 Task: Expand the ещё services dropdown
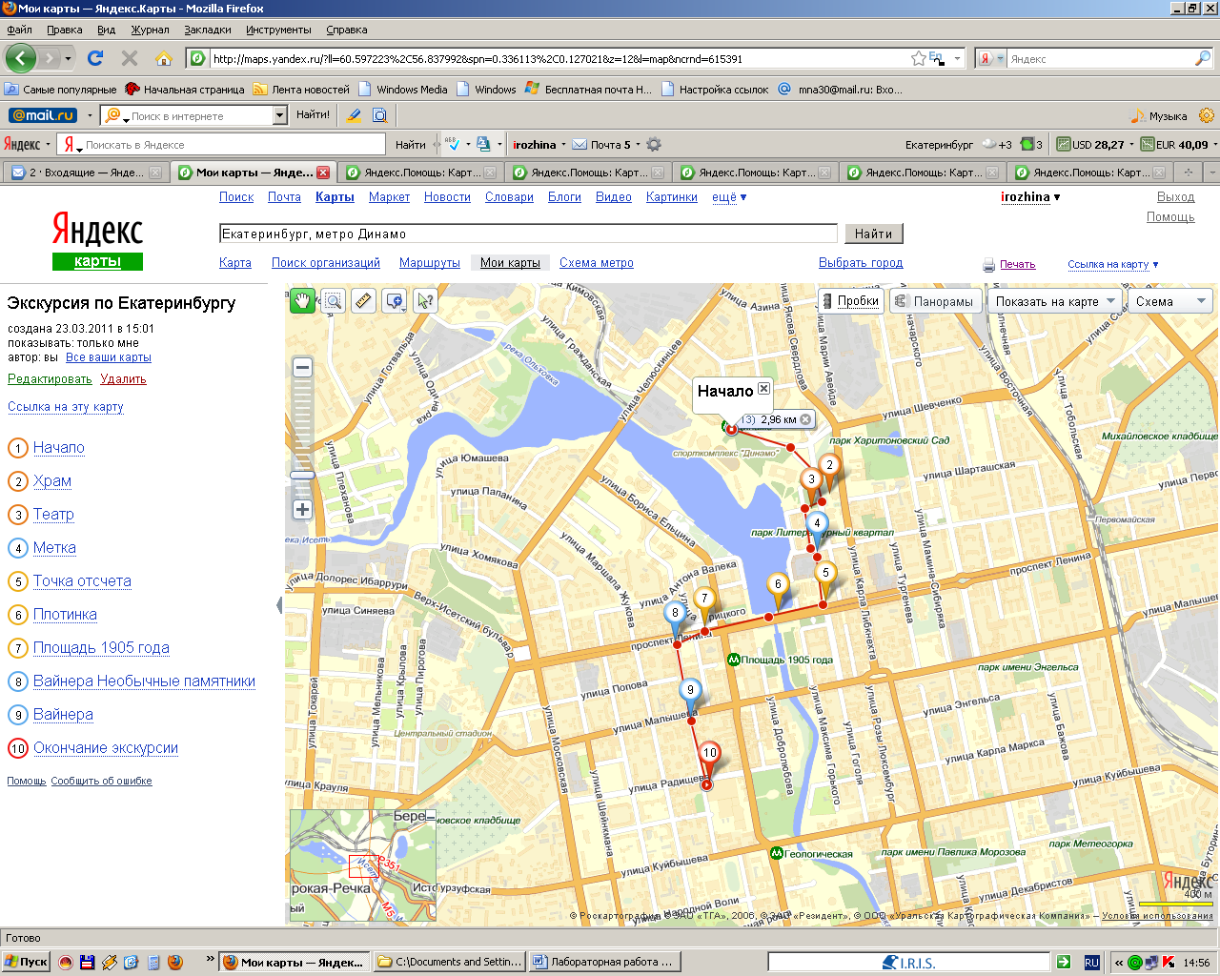point(729,196)
